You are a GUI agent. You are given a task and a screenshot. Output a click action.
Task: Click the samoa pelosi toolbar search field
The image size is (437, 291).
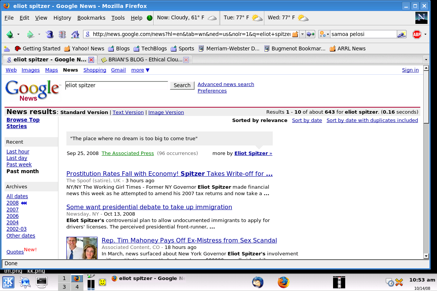coord(363,34)
